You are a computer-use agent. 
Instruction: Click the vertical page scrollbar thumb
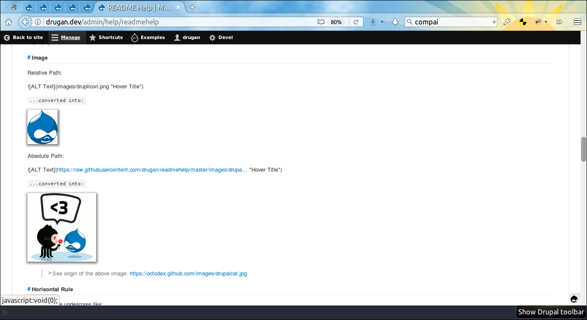pos(584,149)
